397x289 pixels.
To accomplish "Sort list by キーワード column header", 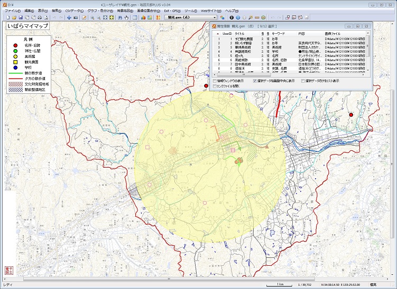I will click(278, 33).
